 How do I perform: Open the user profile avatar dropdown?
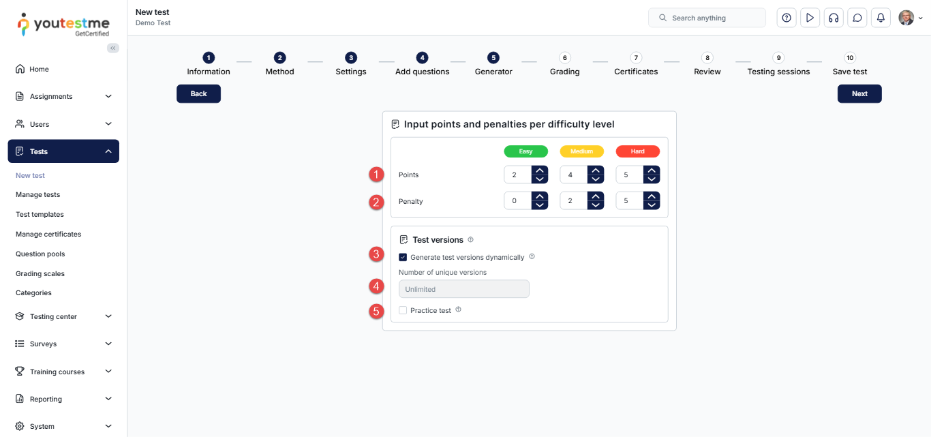click(911, 18)
